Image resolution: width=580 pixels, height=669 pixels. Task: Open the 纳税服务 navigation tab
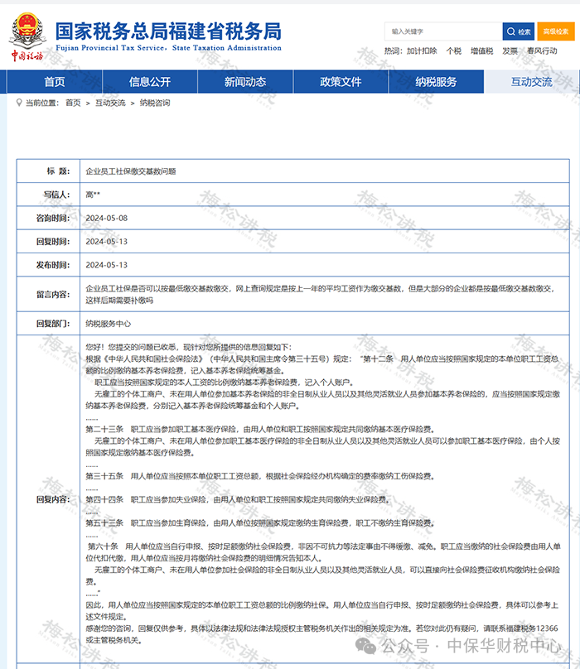[436, 81]
